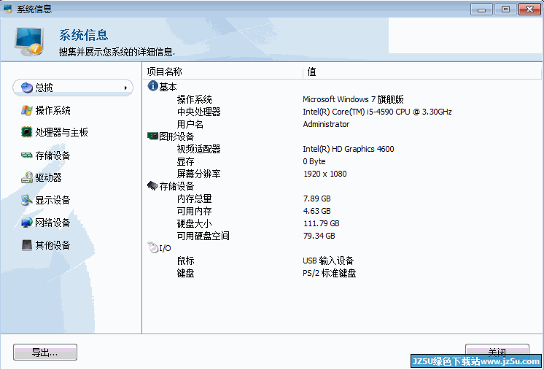Click the Intel(R) HD Graphics 4600 value
The height and width of the screenshot is (370, 544).
point(349,149)
